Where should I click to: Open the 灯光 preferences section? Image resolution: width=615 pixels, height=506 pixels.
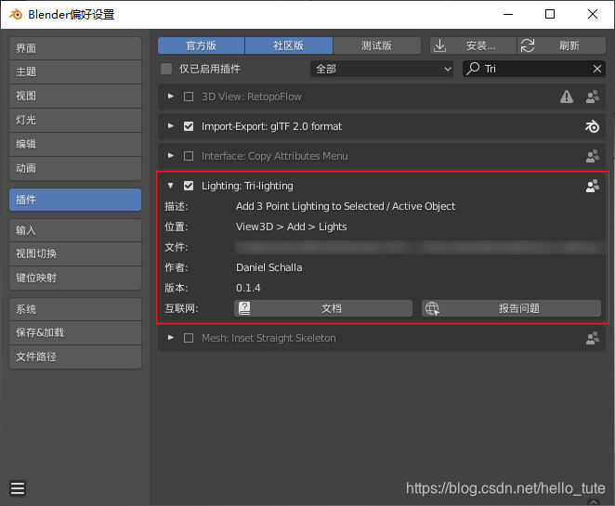75,120
